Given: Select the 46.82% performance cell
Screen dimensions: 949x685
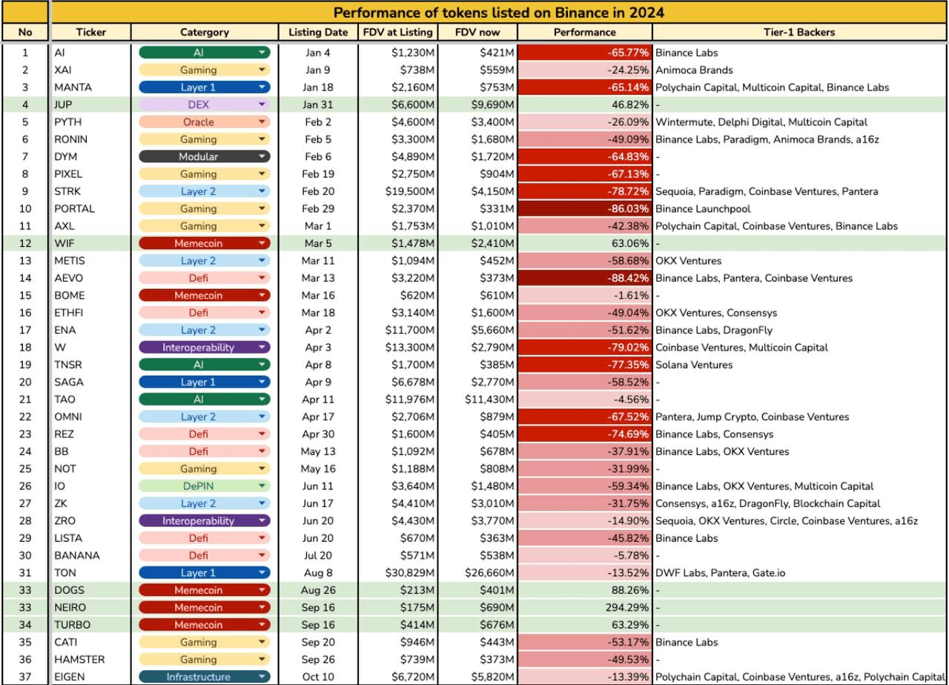Looking at the screenshot, I should point(585,105).
